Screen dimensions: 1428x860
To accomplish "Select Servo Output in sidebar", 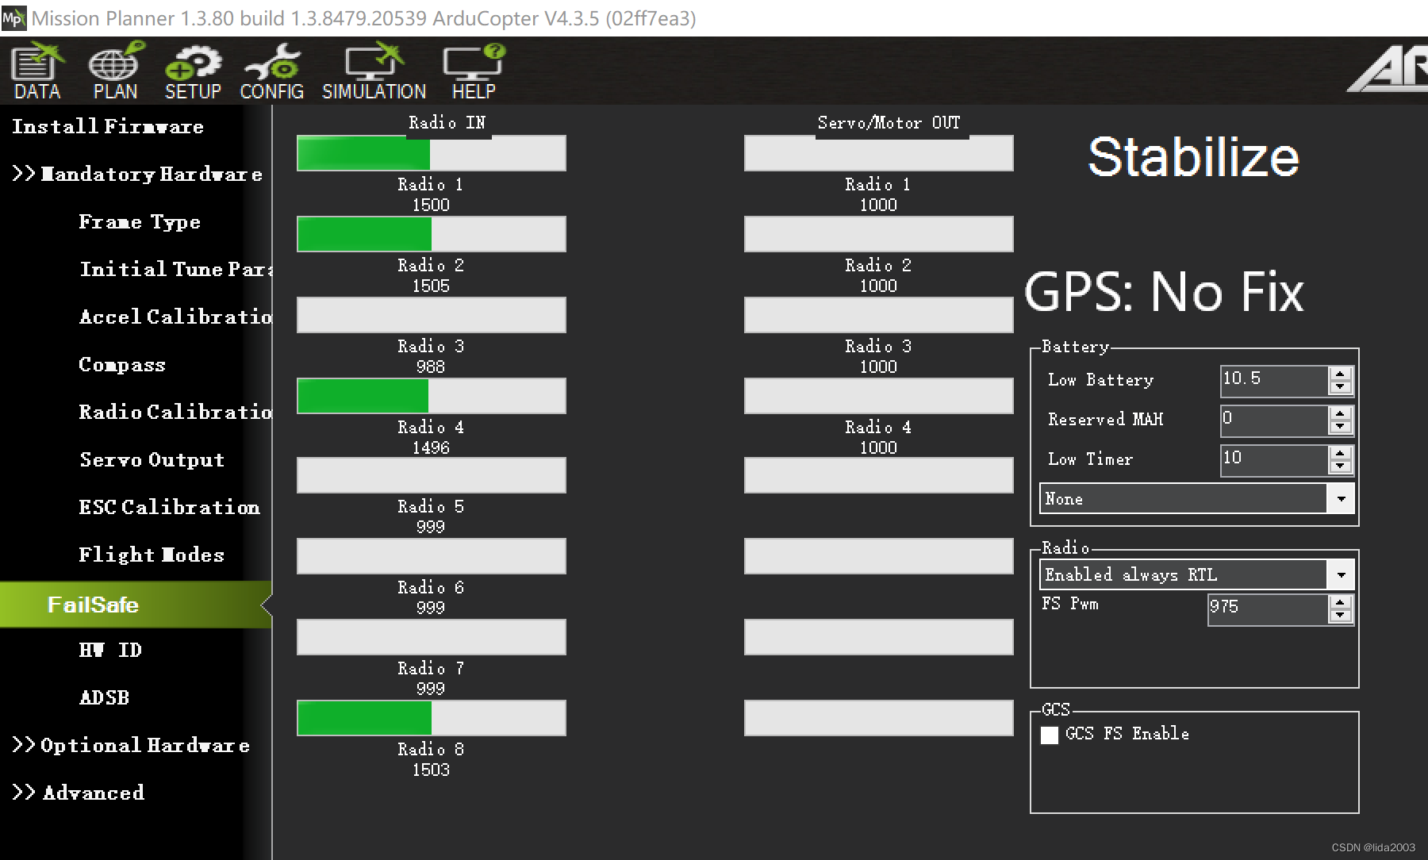I will point(152,459).
